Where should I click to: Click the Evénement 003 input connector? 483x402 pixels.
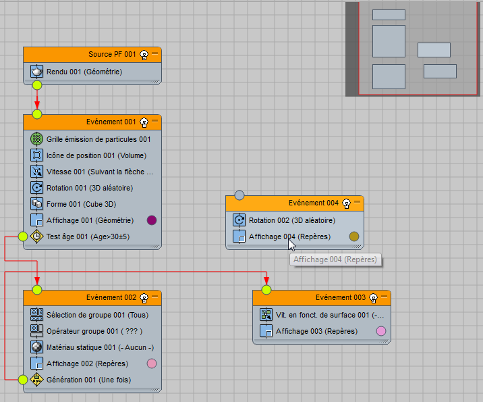point(266,290)
